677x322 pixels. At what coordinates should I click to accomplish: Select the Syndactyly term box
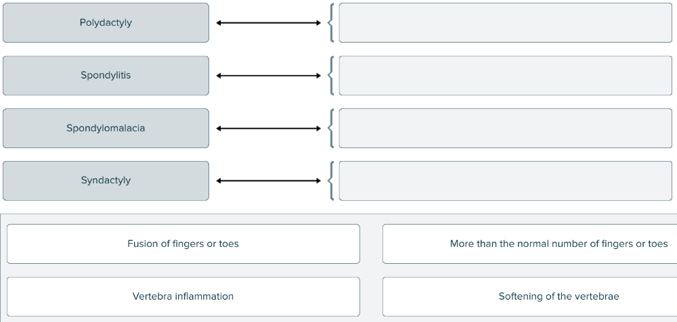(106, 181)
